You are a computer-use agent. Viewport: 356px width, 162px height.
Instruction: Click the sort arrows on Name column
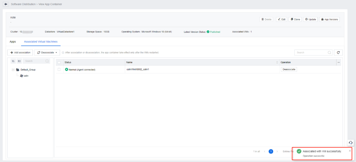coord(277,62)
